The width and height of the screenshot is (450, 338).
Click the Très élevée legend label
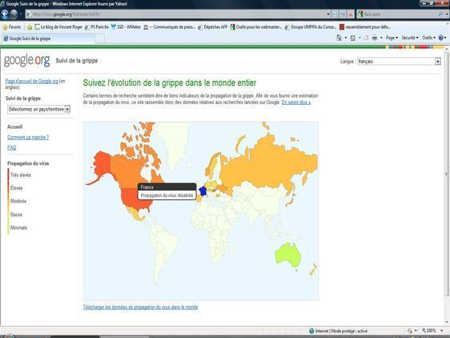click(21, 175)
